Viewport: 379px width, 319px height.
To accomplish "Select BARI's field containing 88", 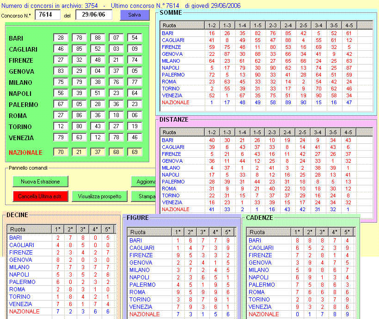I will coord(98,38).
